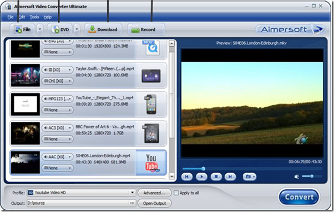334x212 pixels.
Task: Click the tablet output format icon for Taylor Swift video
Action: (151, 76)
